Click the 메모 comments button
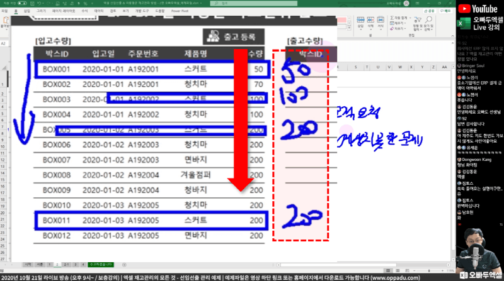The width and height of the screenshot is (504, 281). click(445, 11)
